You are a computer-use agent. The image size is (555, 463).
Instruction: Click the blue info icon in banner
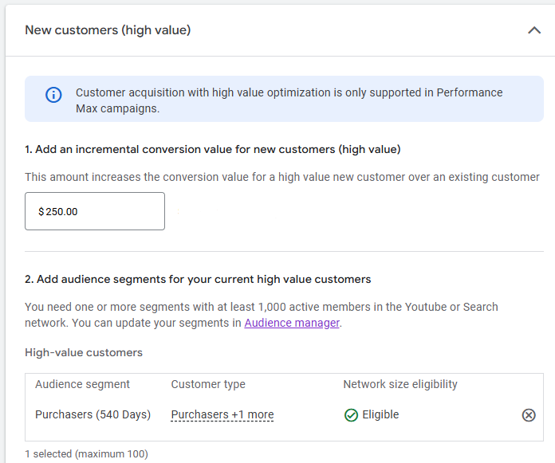tap(53, 96)
